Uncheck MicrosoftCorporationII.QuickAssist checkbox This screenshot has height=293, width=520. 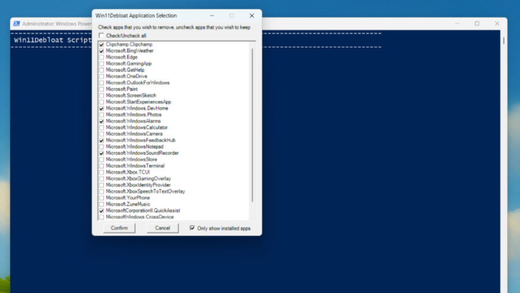point(102,211)
